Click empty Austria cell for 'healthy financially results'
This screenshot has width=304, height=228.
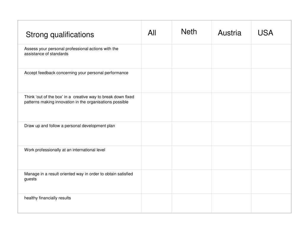coord(231,203)
